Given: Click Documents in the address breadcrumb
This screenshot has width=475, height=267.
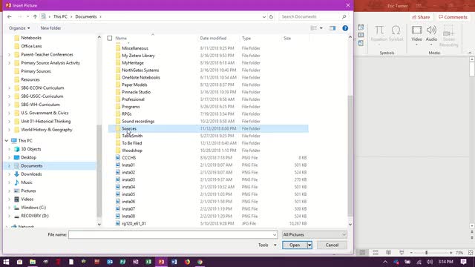Looking at the screenshot, I should tap(86, 16).
